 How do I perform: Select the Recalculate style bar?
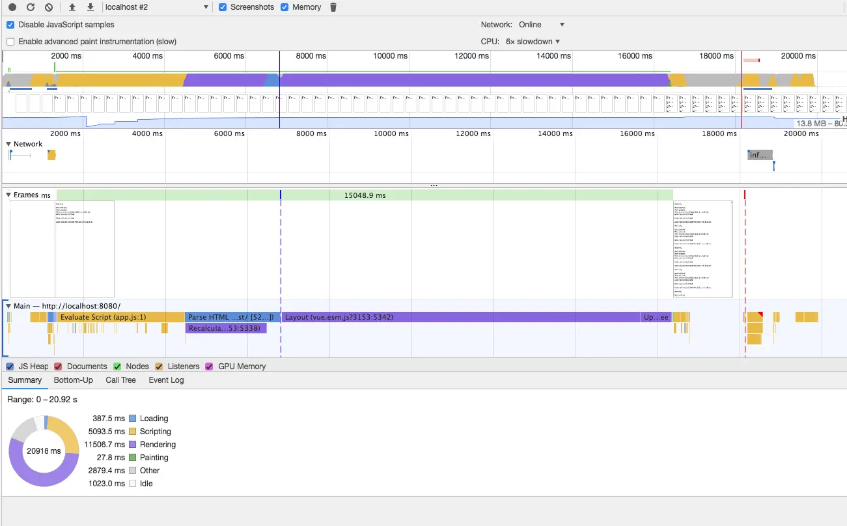[226, 328]
